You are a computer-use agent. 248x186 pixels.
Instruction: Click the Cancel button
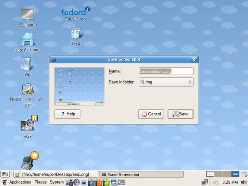tap(151, 114)
